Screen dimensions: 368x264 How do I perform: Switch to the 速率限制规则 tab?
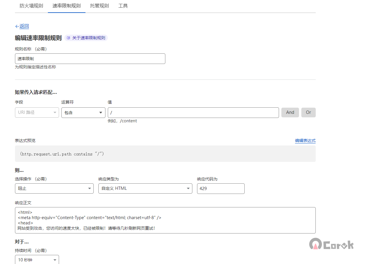(66, 6)
